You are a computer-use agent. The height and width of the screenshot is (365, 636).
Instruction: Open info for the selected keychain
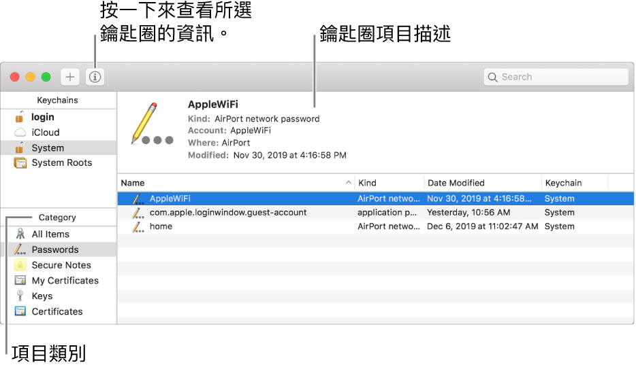tap(95, 77)
